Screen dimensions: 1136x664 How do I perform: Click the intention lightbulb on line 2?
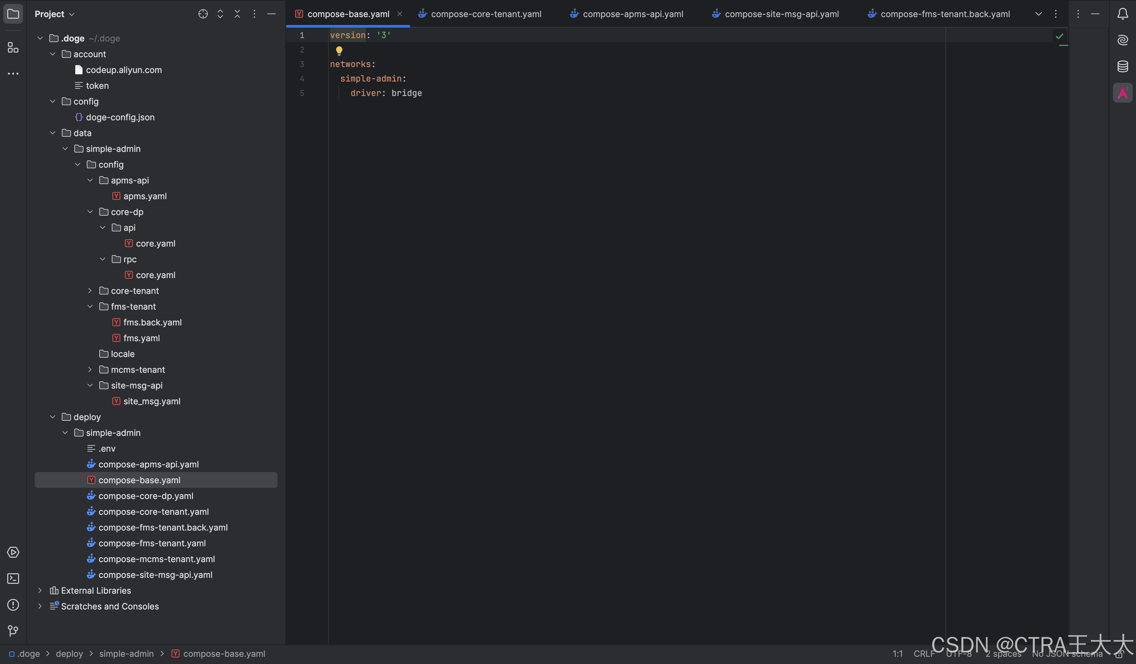[339, 51]
